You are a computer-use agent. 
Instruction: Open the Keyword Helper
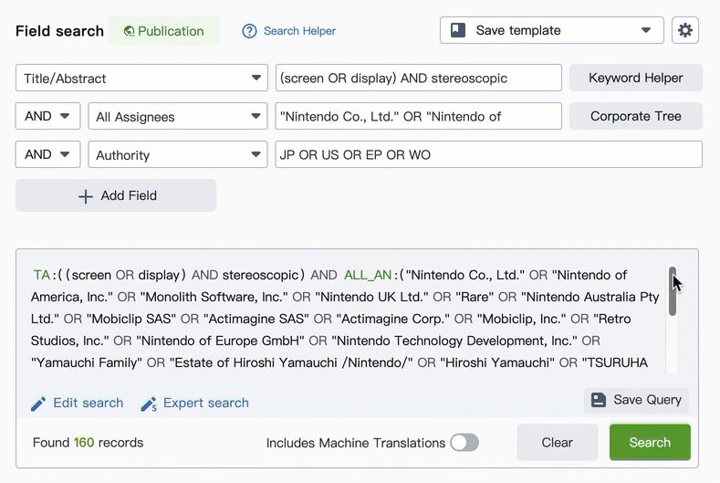[x=635, y=78]
